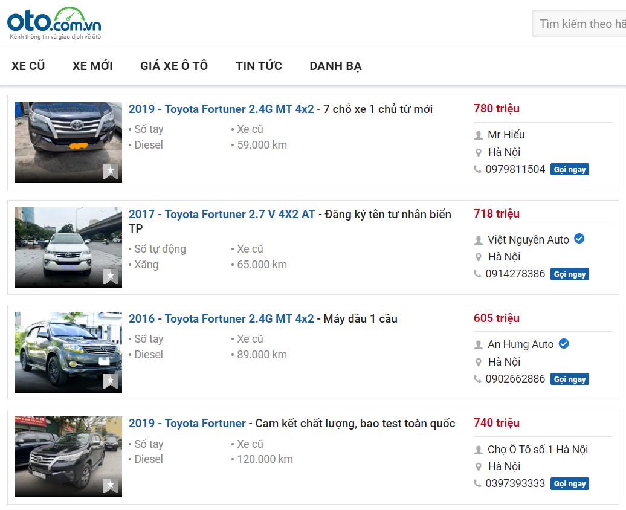Click phone icon beside 0902662886
Viewport: 626px width, 510px height.
477,379
